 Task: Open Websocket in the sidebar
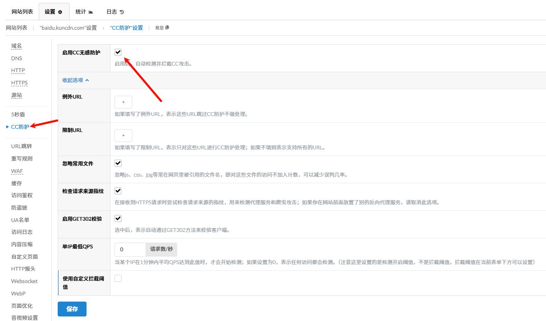[24, 281]
